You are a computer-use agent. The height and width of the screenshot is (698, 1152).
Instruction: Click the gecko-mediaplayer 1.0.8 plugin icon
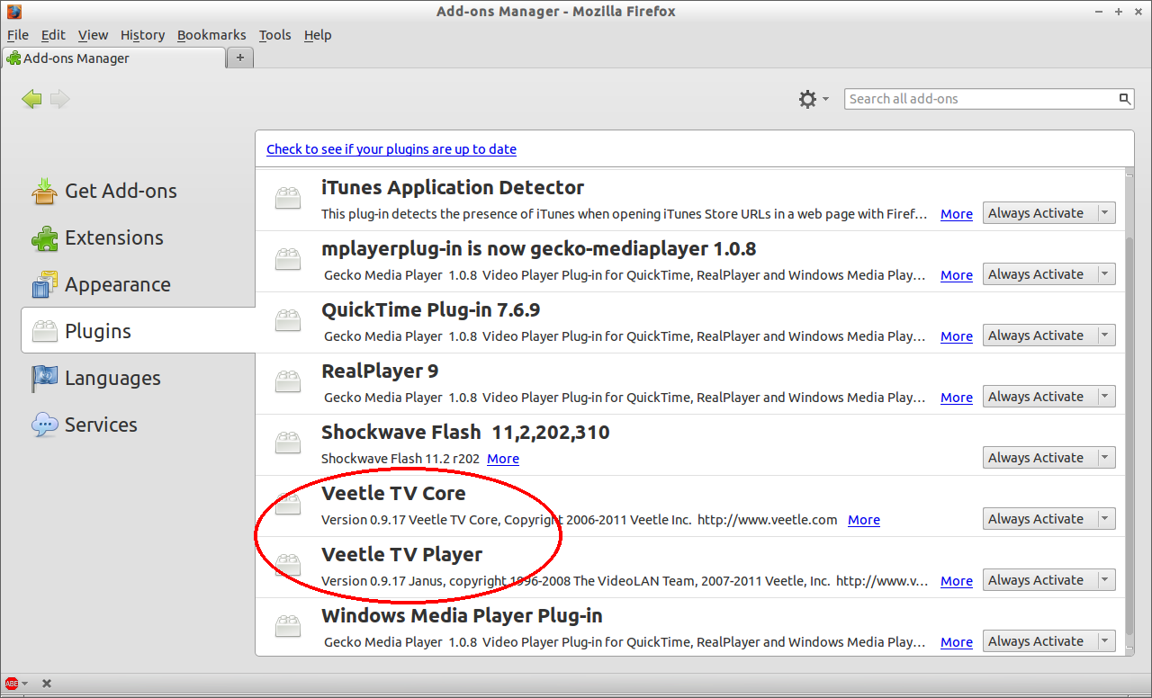[288, 259]
